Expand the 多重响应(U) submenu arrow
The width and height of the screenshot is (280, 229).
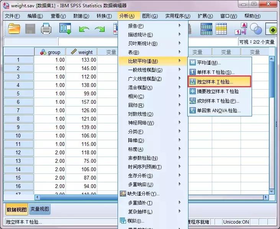tap(180, 184)
